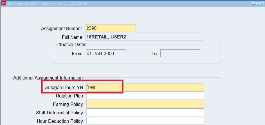Click the Assignment Number label
This screenshot has height=125, width=265.
click(62, 28)
